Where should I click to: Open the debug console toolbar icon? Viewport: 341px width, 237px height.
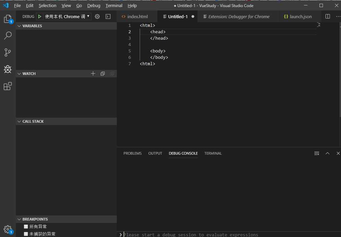click(x=108, y=16)
